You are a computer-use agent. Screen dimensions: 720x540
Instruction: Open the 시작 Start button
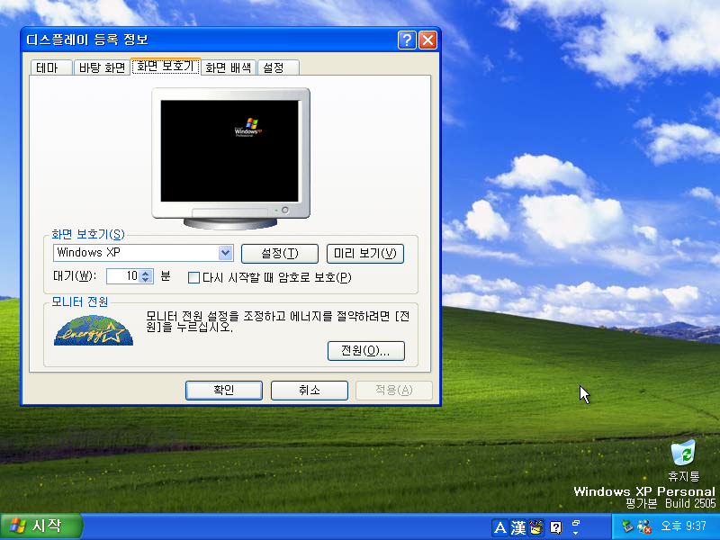[x=41, y=526]
